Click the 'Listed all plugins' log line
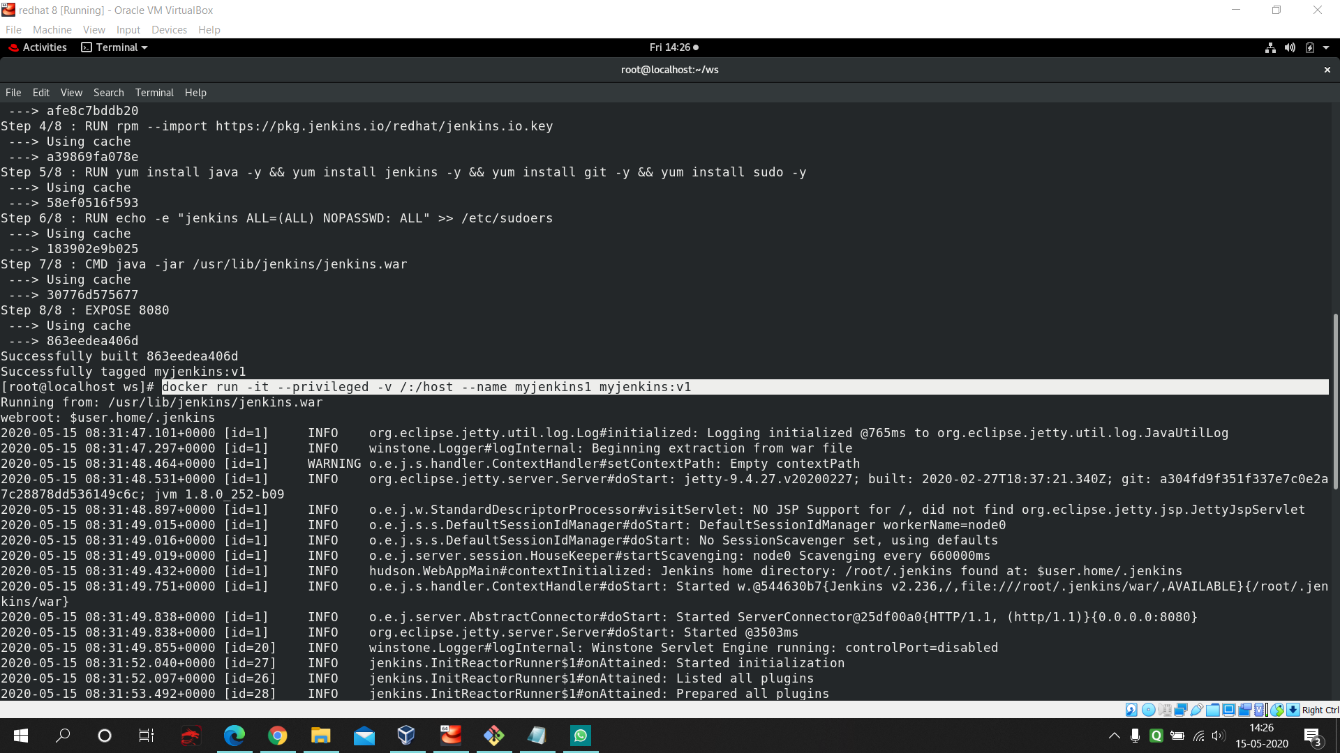The height and width of the screenshot is (753, 1340). [x=408, y=678]
